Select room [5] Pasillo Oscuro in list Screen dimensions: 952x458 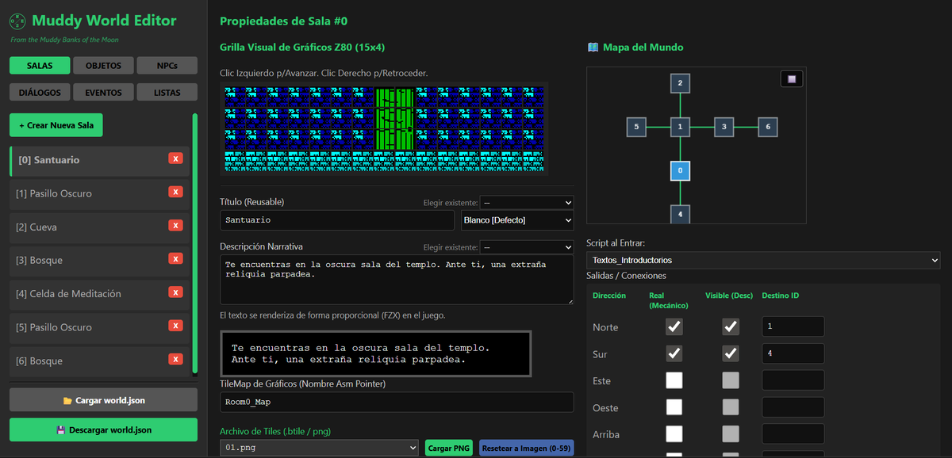(x=99, y=326)
